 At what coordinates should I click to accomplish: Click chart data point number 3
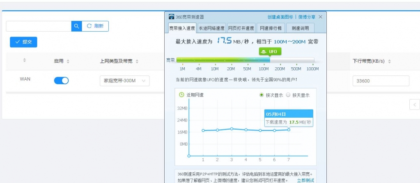pos(232,129)
